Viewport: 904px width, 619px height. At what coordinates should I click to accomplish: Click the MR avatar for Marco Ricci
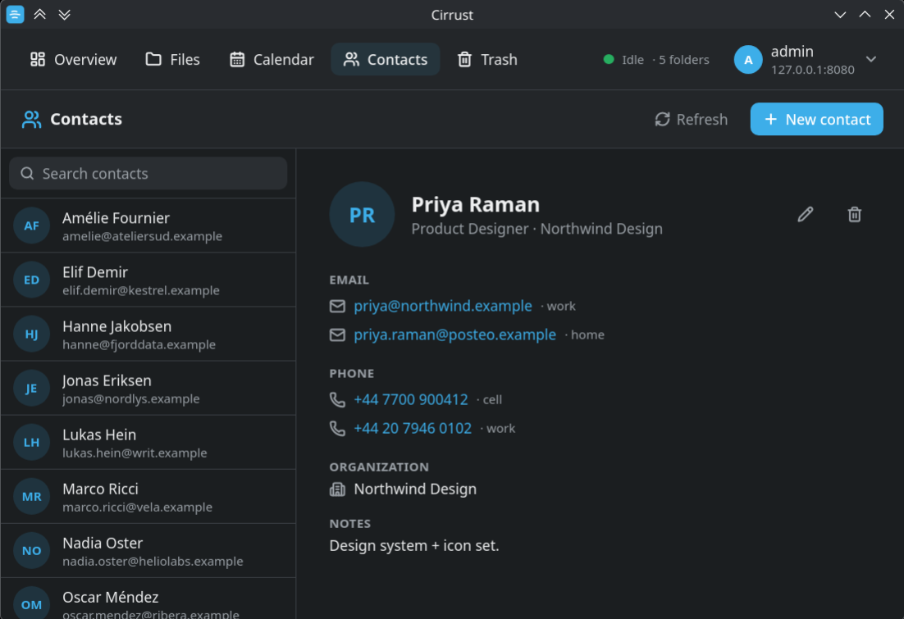tap(32, 497)
